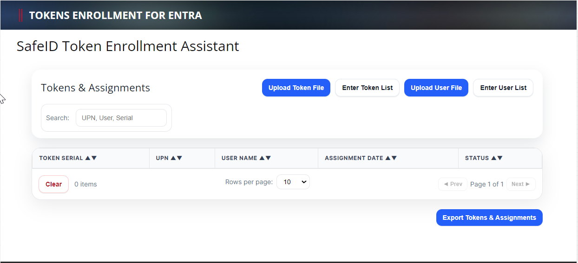This screenshot has width=578, height=263.
Task: Click Status column down sort arrow
Action: tap(500, 158)
